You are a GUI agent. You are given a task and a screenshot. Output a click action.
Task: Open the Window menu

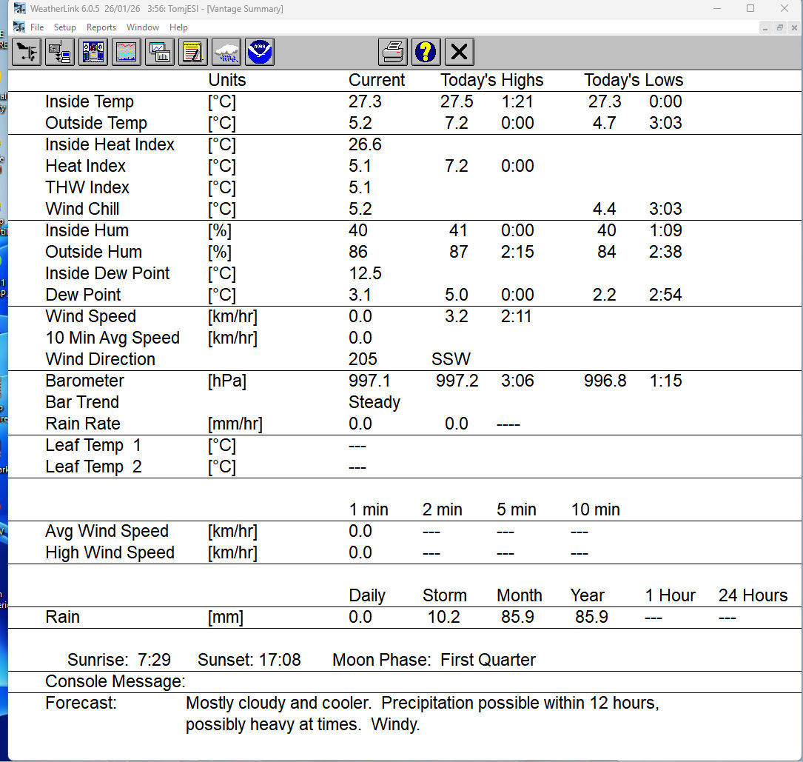pos(143,27)
